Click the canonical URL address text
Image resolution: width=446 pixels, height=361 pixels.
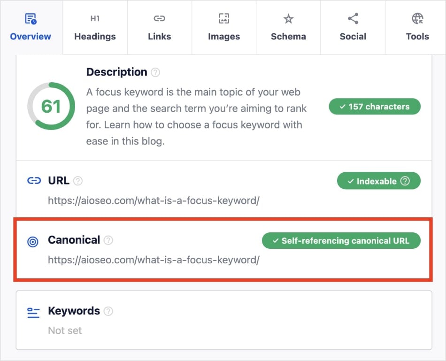[x=154, y=260]
